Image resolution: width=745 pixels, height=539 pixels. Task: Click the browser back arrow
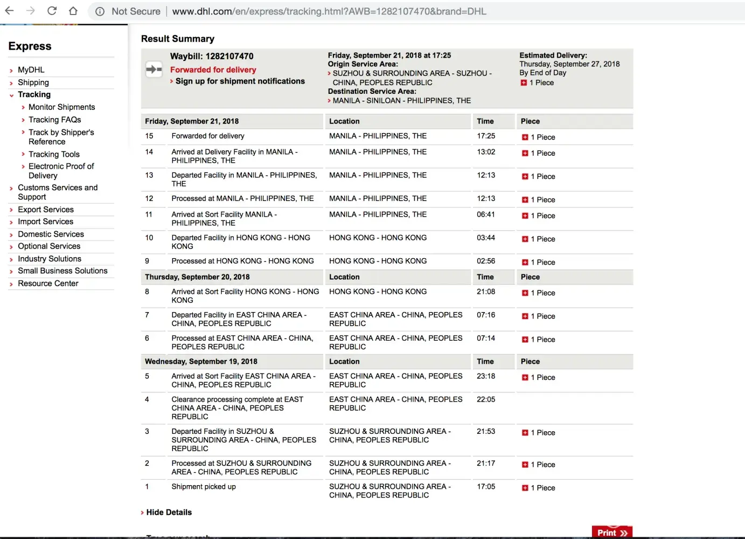click(9, 11)
